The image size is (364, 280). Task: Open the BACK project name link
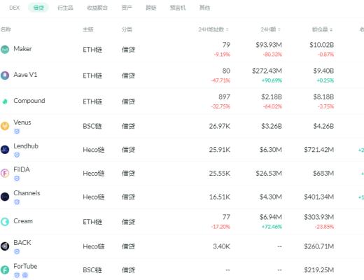pos(22,242)
